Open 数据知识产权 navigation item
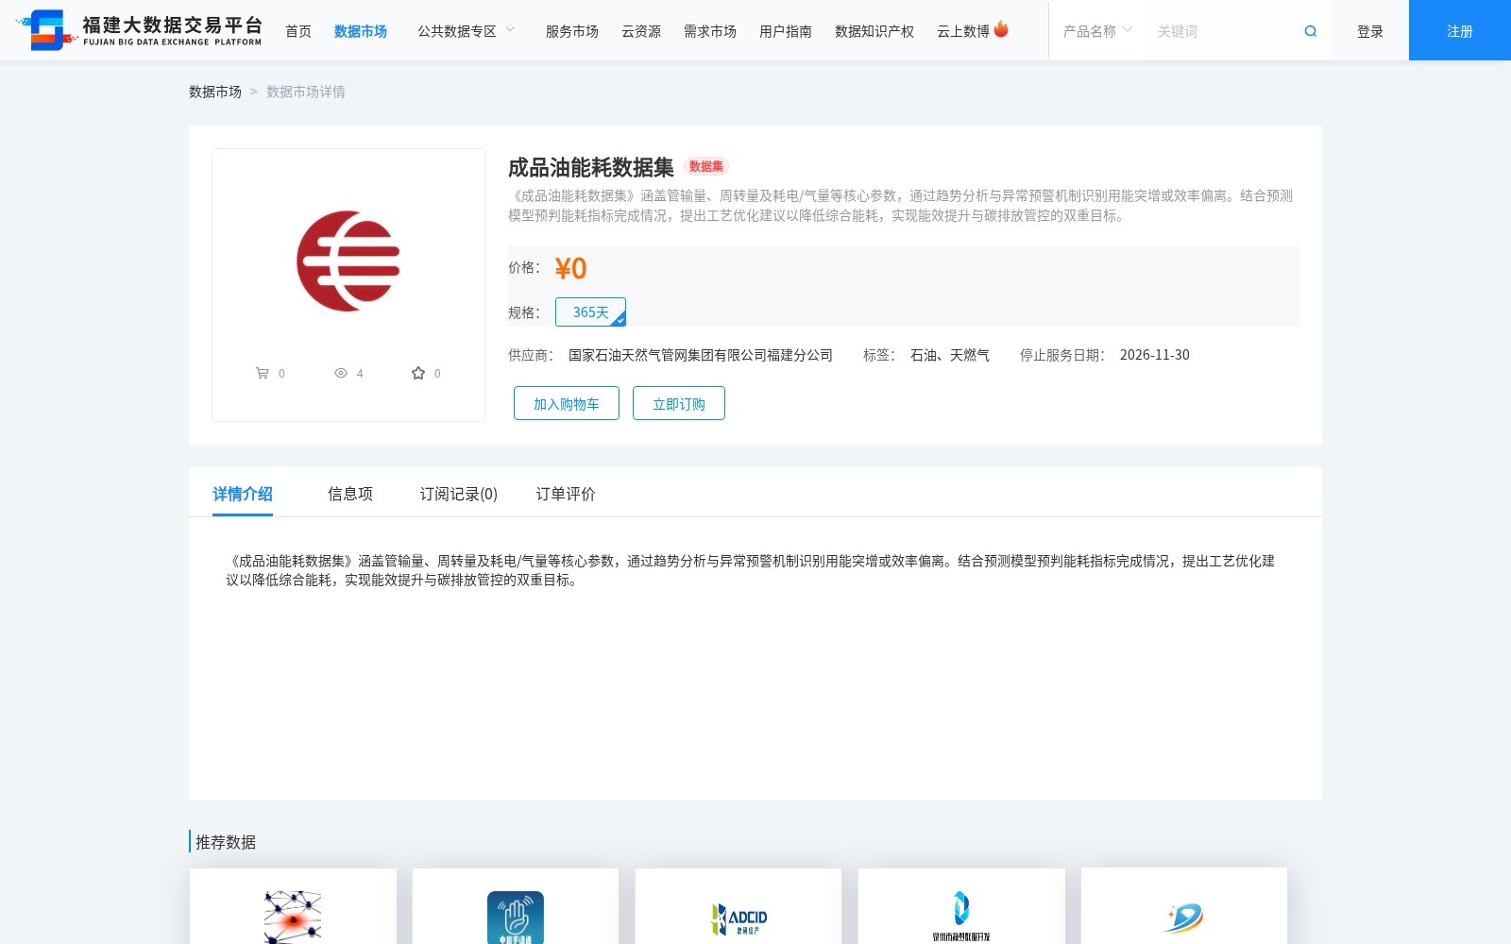The height and width of the screenshot is (944, 1511). coord(874,31)
